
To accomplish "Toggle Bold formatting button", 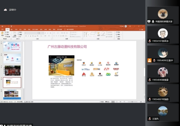I will click(26, 36).
